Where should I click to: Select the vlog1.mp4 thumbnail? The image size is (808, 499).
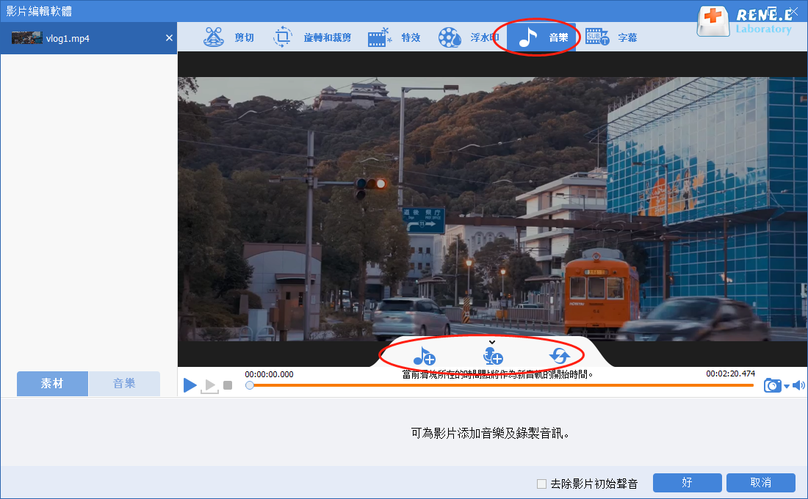point(26,38)
